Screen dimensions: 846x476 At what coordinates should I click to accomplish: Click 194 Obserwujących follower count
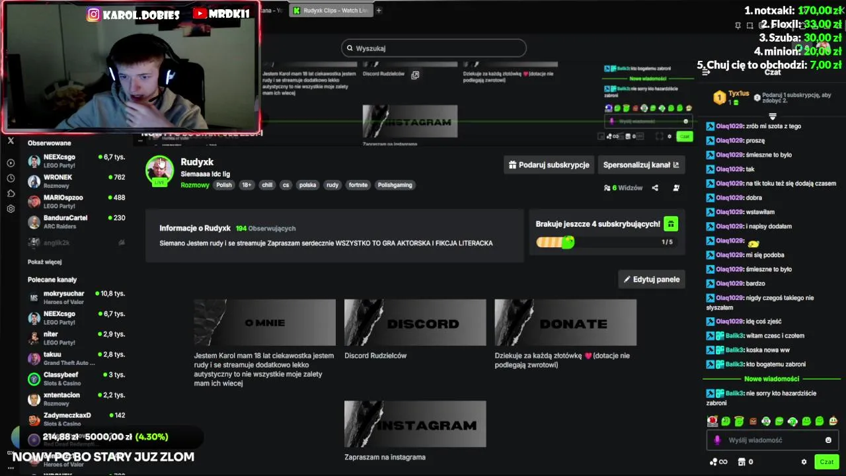pos(266,228)
